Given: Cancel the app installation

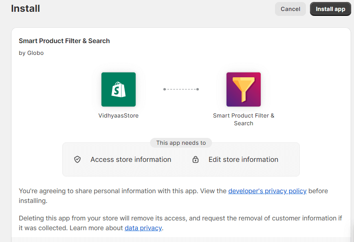Looking at the screenshot, I should 290,9.
